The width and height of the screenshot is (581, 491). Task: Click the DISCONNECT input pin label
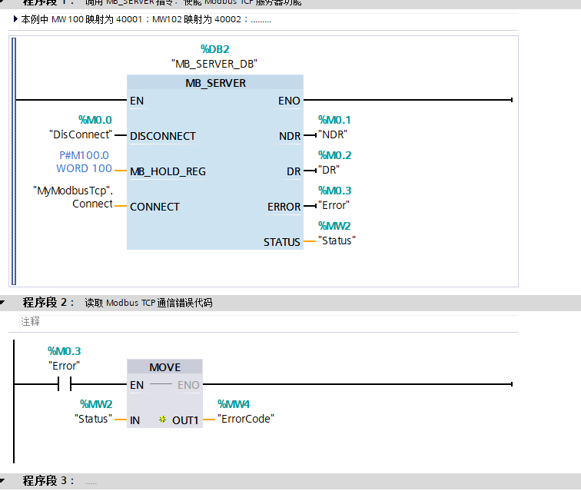tap(163, 136)
